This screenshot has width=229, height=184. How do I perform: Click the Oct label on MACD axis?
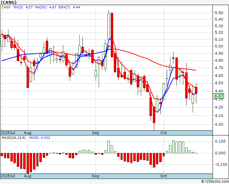pos(164,176)
